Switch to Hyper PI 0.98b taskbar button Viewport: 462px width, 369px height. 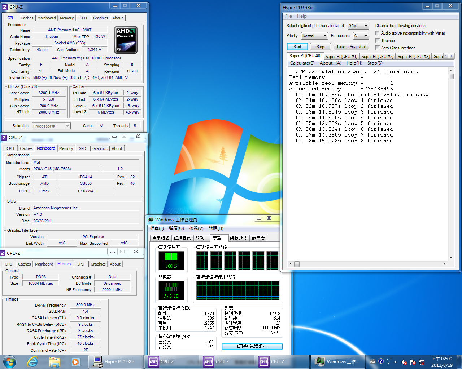point(115,362)
